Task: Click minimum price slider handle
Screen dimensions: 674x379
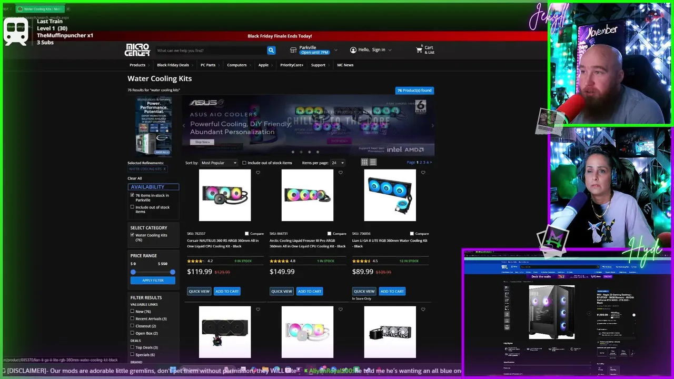Action: 133,272
